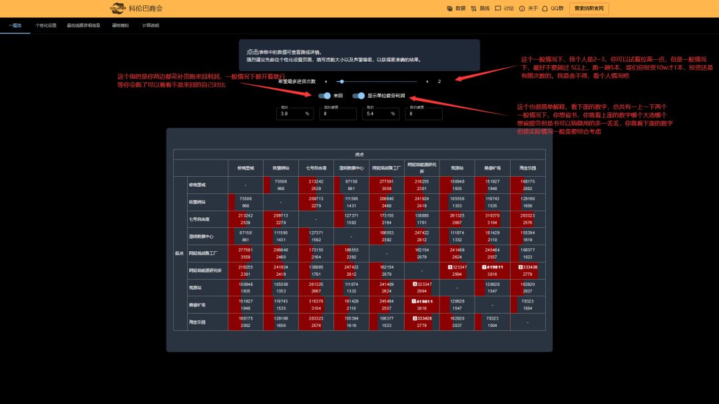Screen dimensions: 719x404
Task: Click the 砍价疲劳 input field
Action: pyautogui.click(x=423, y=114)
